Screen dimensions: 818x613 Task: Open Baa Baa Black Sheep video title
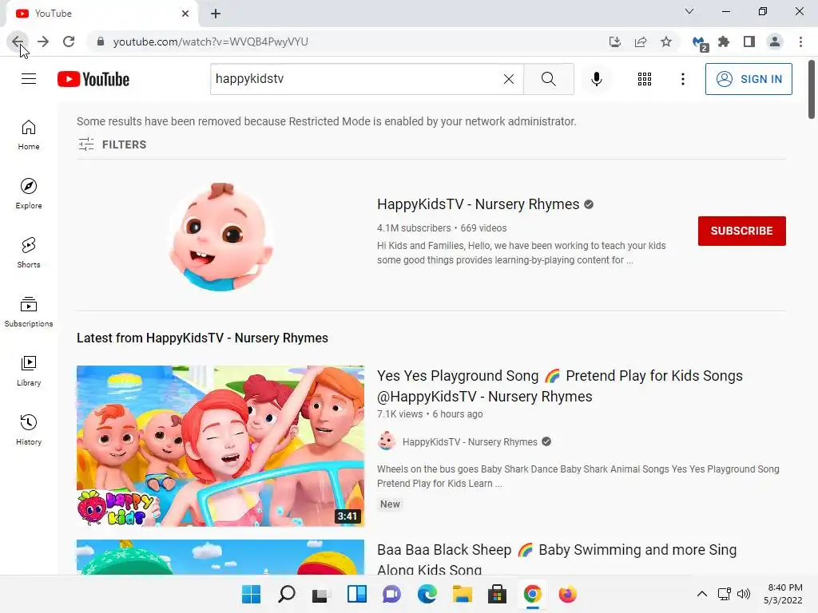point(557,560)
